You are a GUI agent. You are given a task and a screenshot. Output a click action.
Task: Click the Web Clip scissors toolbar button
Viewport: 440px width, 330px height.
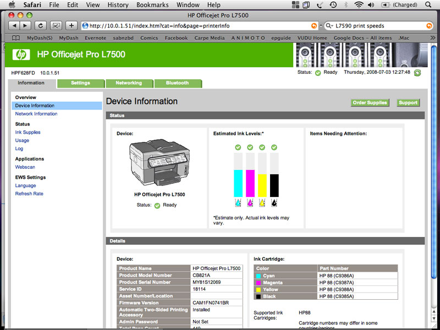click(56, 26)
